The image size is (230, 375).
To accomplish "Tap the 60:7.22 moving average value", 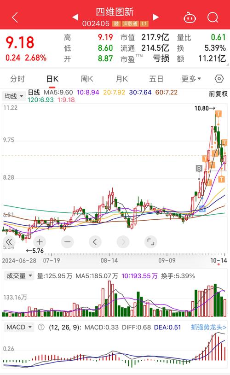I will pyautogui.click(x=167, y=92).
